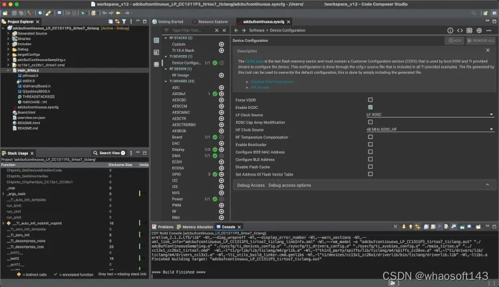Open device chip view icon in SysConfig

tap(479, 31)
